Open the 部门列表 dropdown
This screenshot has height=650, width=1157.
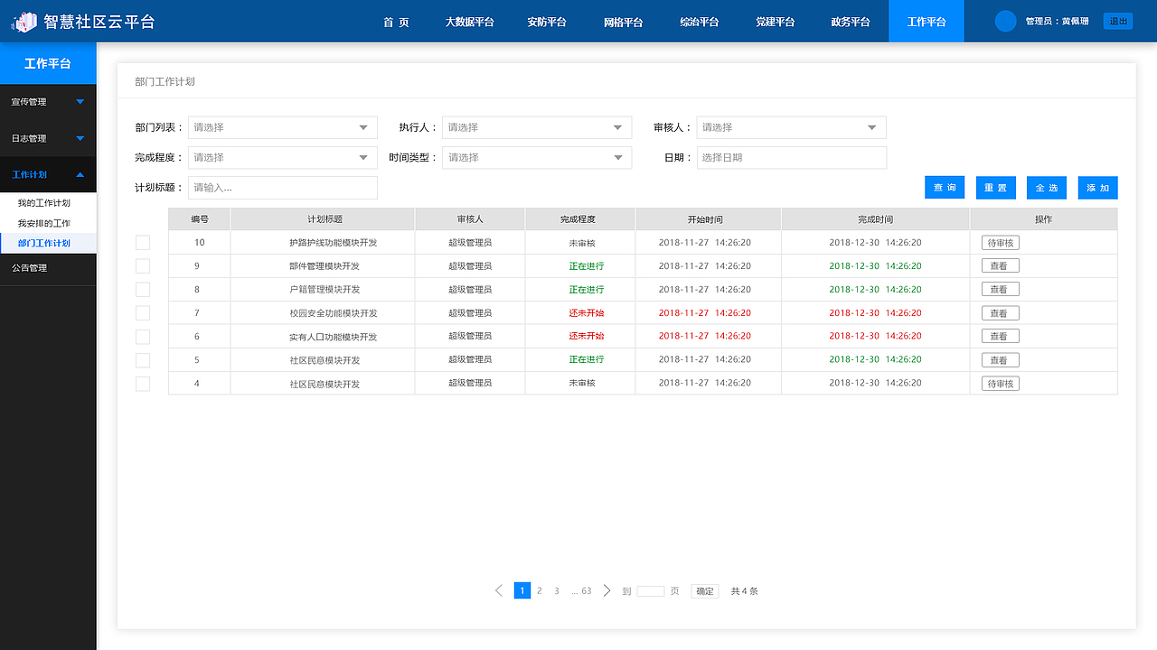[282, 127]
